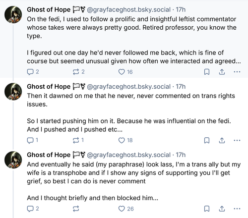Share the first post in the thread
The width and height of the screenshot is (248, 218).
click(x=222, y=72)
